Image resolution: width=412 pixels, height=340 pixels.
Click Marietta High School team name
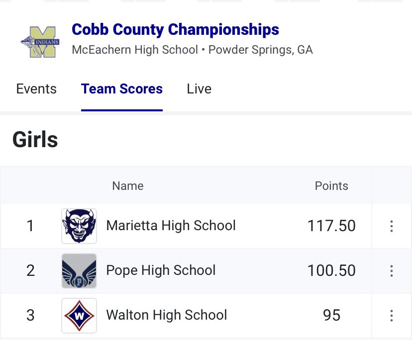click(x=171, y=226)
